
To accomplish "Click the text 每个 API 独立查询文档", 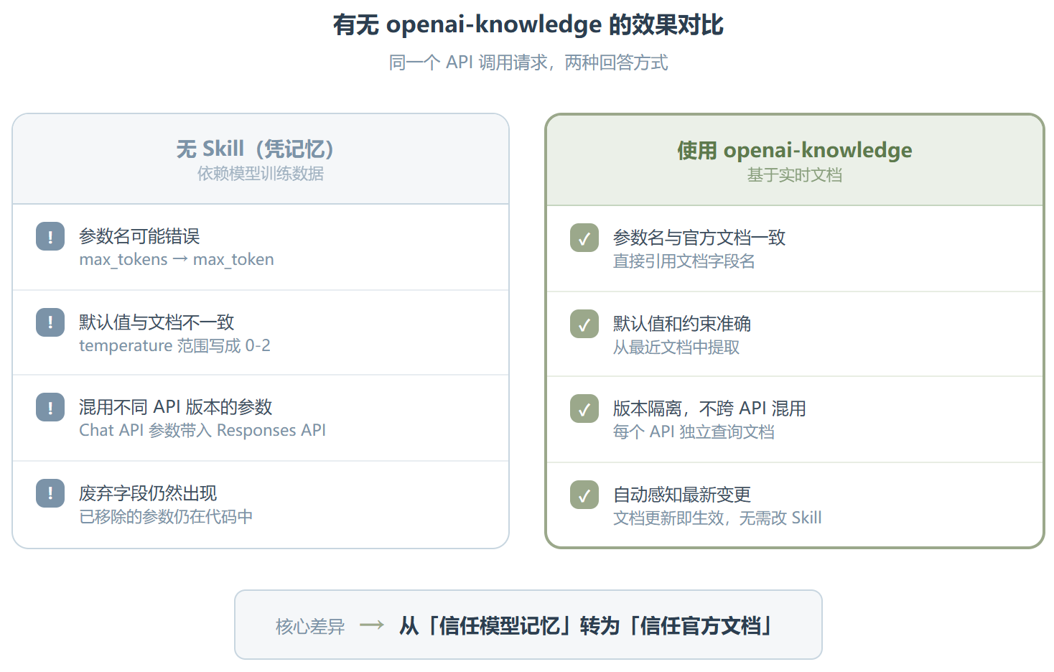I will click(x=694, y=432).
